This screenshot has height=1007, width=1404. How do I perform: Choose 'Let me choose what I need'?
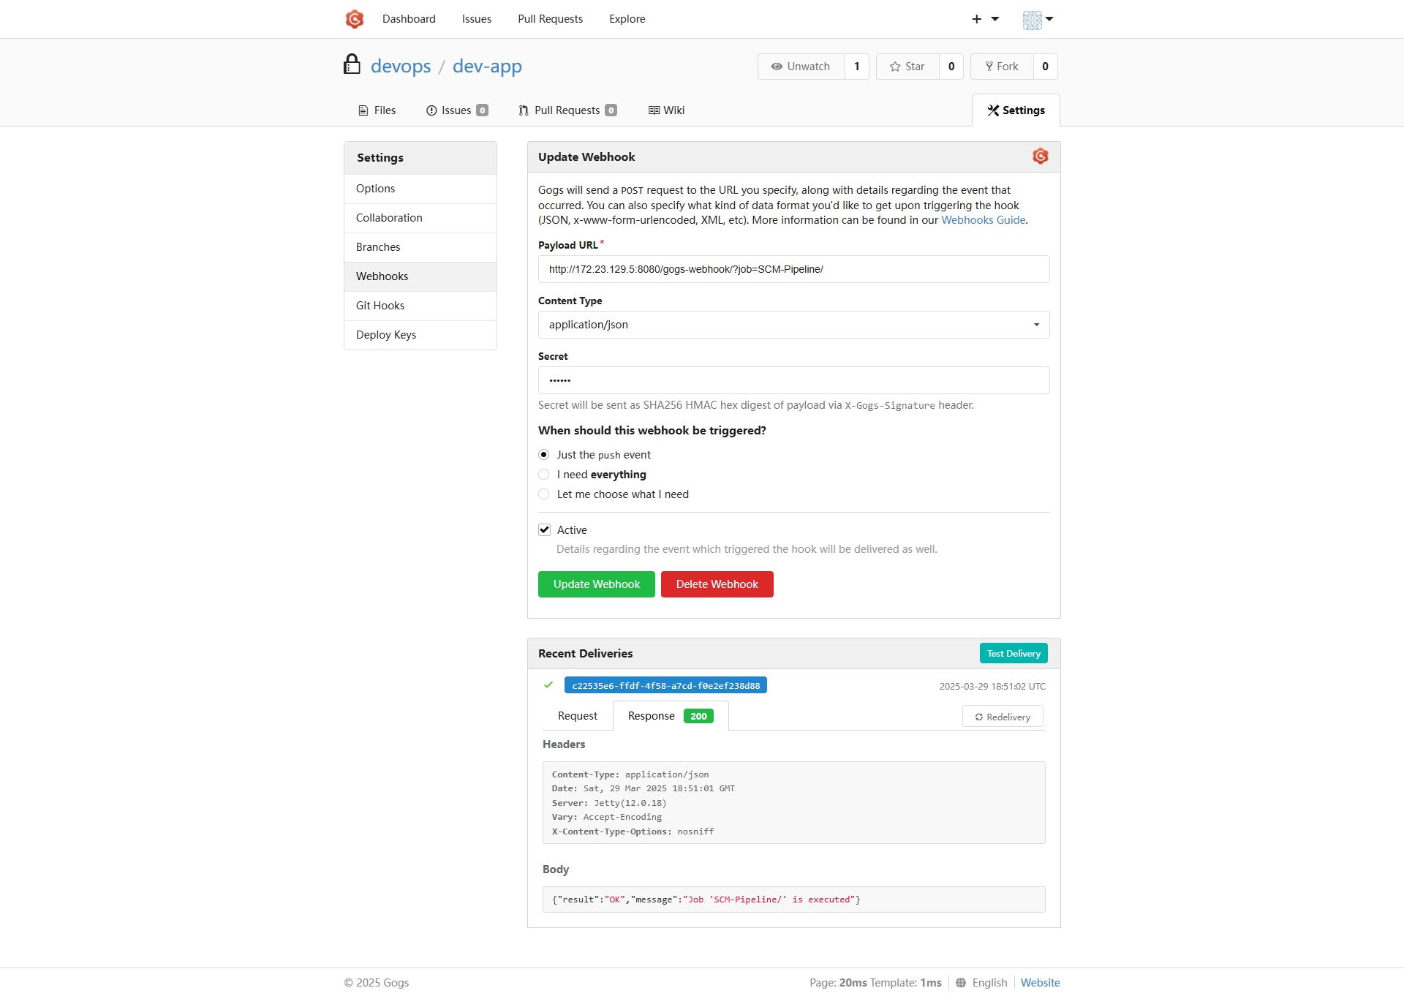[x=544, y=494]
